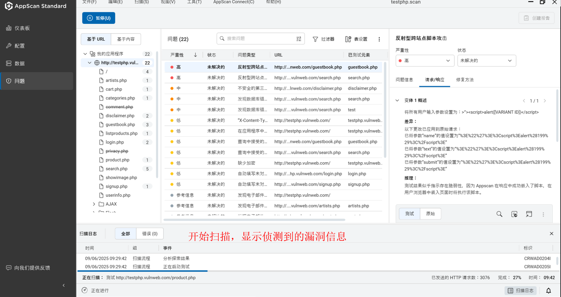Viewport: 561px width, 297px height.
Task: Switch to the 请求/响应 tab
Action: tap(435, 80)
